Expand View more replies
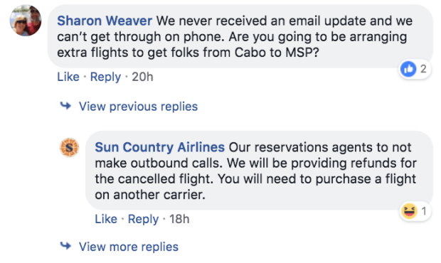Screen dimensions: 441x263 pyautogui.click(x=129, y=247)
